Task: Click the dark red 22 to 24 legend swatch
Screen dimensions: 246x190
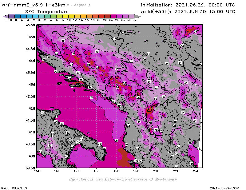Action: coord(107,17)
